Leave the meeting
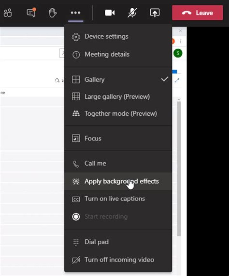 click(198, 13)
